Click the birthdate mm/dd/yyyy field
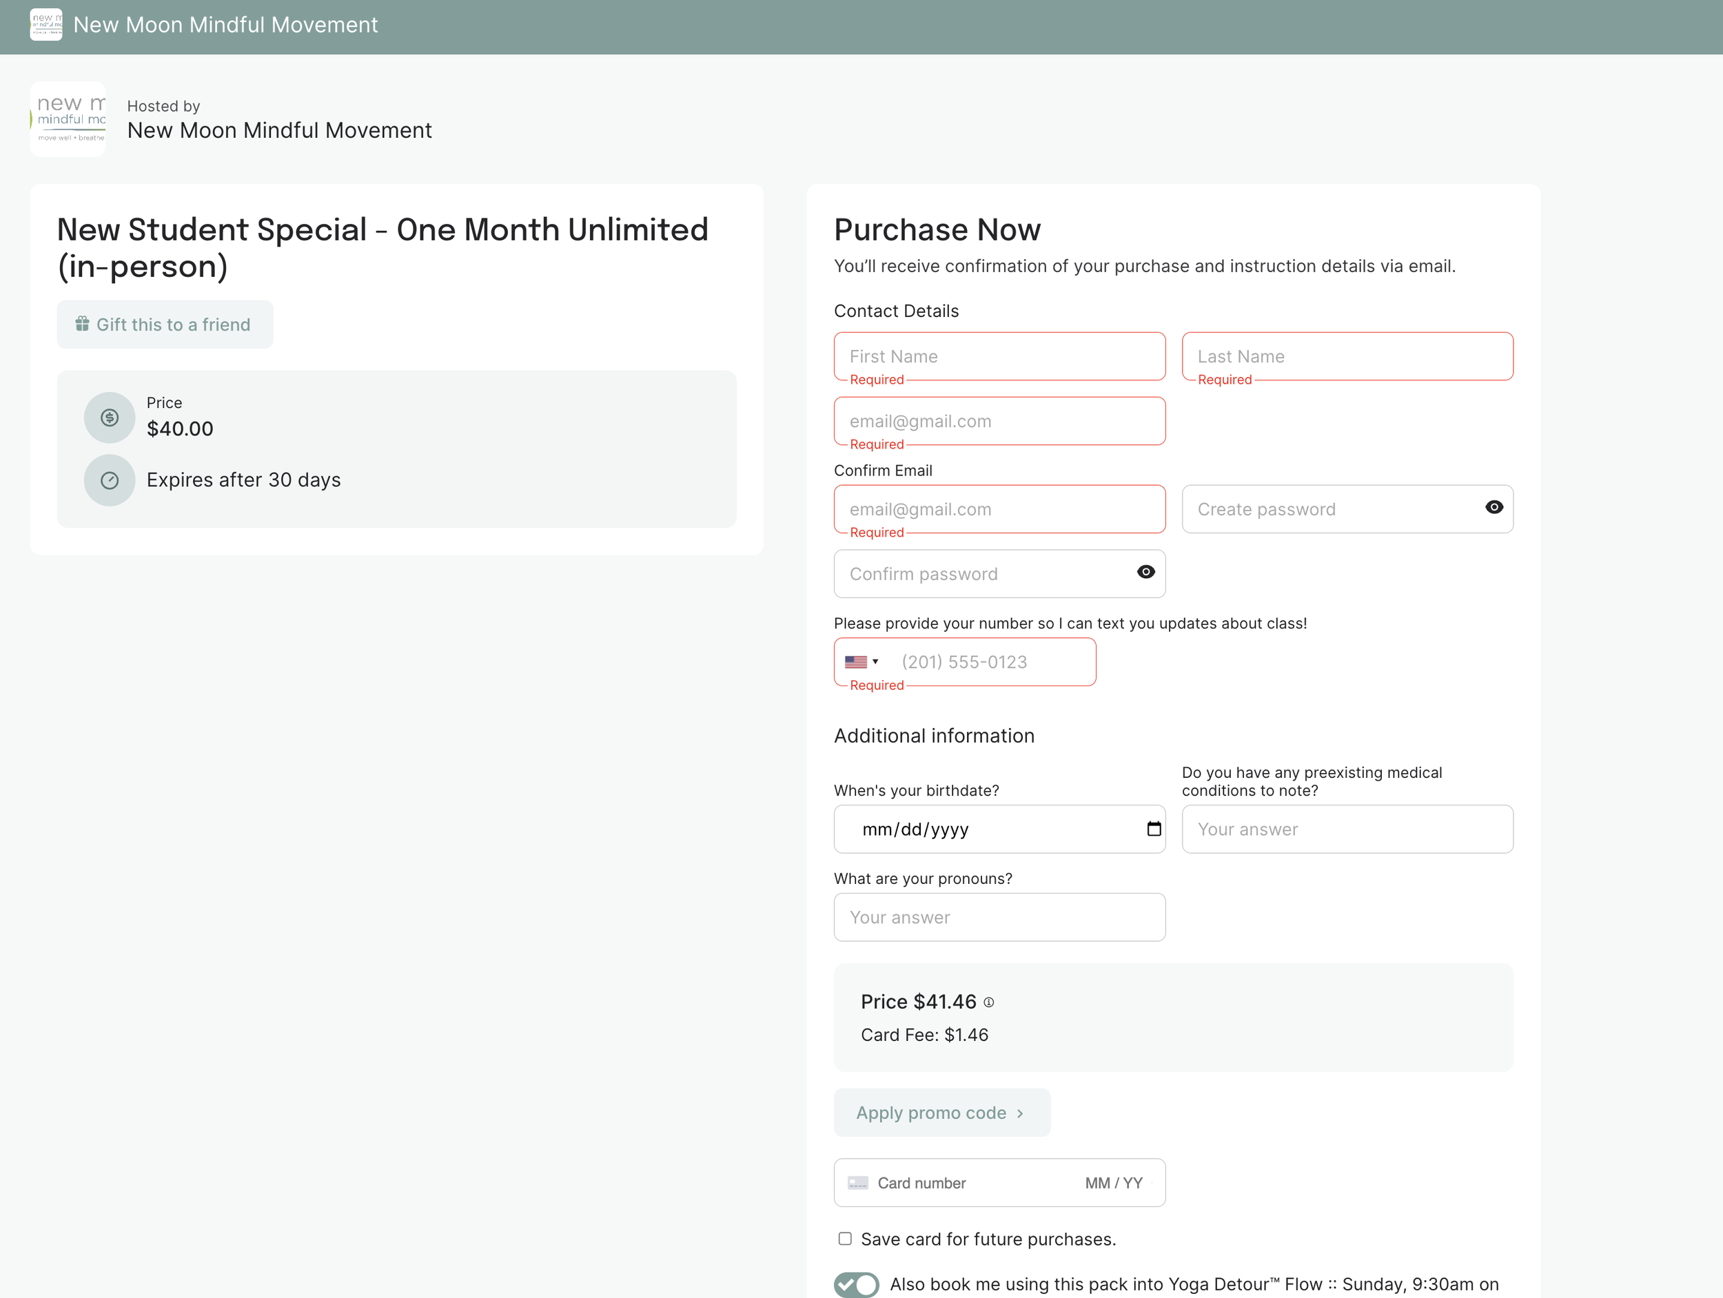 tap(999, 830)
